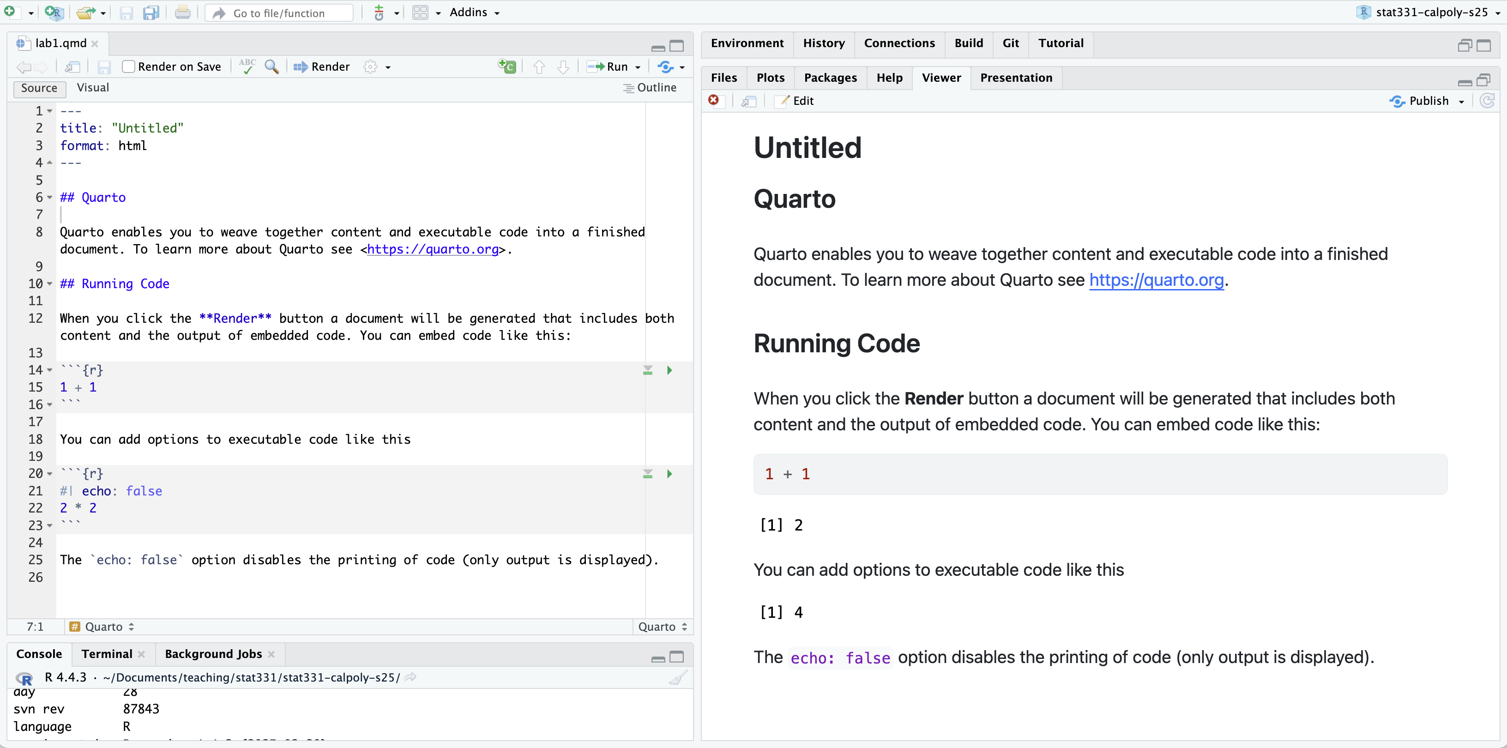
Task: Run the 1 + 1 code chunk
Action: [669, 370]
